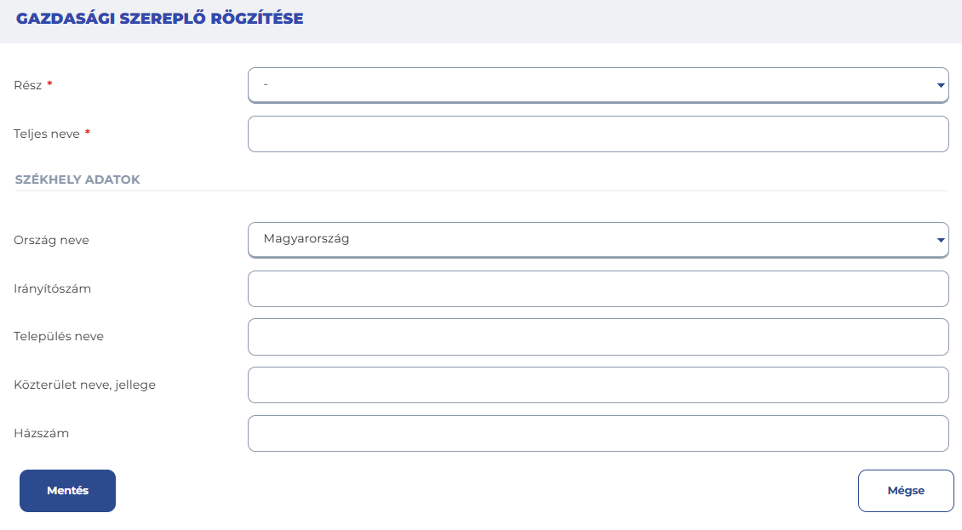Select the Település neve text box
Viewport: 962px width, 530px height.
click(598, 337)
